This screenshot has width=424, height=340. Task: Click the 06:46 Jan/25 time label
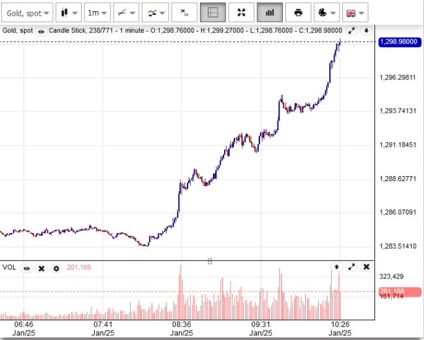click(24, 329)
